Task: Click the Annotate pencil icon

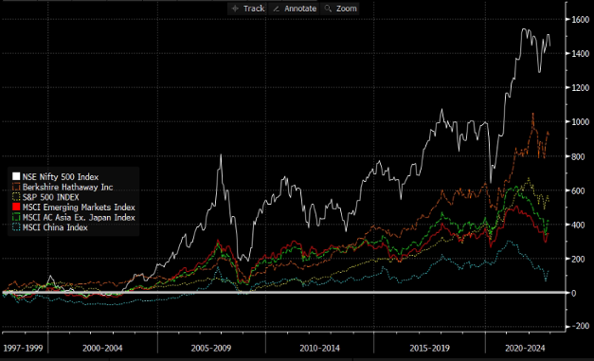Action: [277, 9]
